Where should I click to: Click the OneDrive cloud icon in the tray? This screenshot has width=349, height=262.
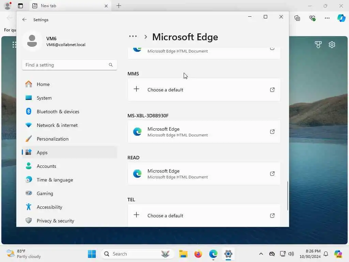tap(272, 254)
